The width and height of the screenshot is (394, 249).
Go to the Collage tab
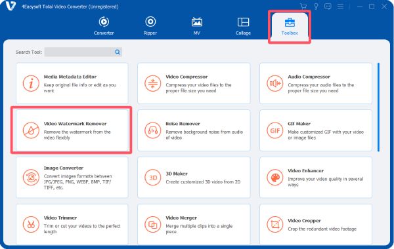(243, 26)
